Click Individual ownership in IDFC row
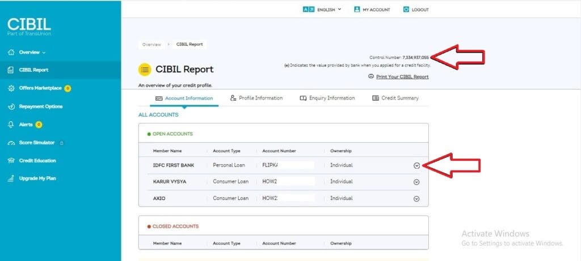 (341, 165)
